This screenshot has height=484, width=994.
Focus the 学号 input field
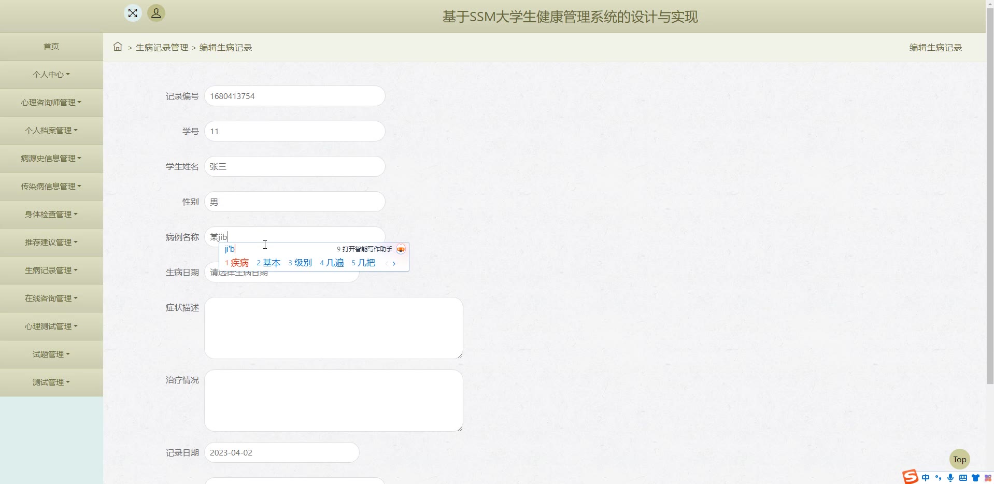click(x=295, y=131)
